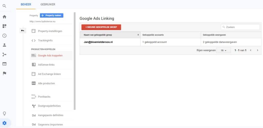
Task: Go to next page of results arrow
Action: tap(257, 50)
